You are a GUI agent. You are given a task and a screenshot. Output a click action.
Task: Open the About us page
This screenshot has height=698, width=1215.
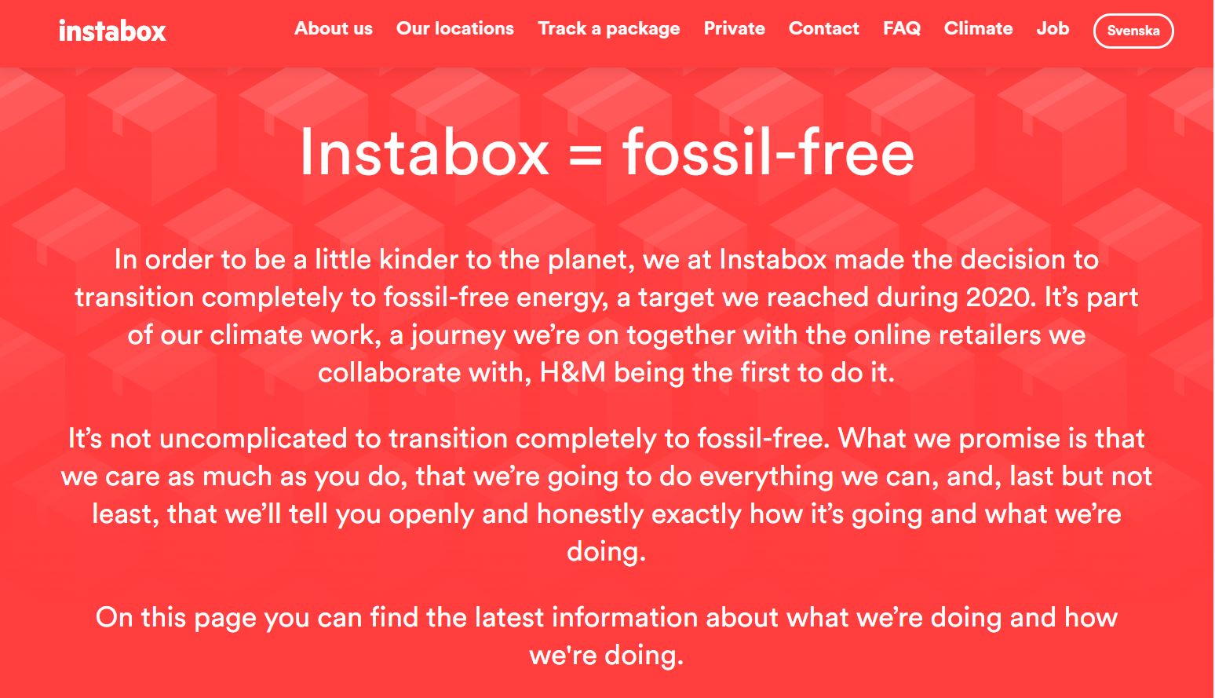coord(334,28)
